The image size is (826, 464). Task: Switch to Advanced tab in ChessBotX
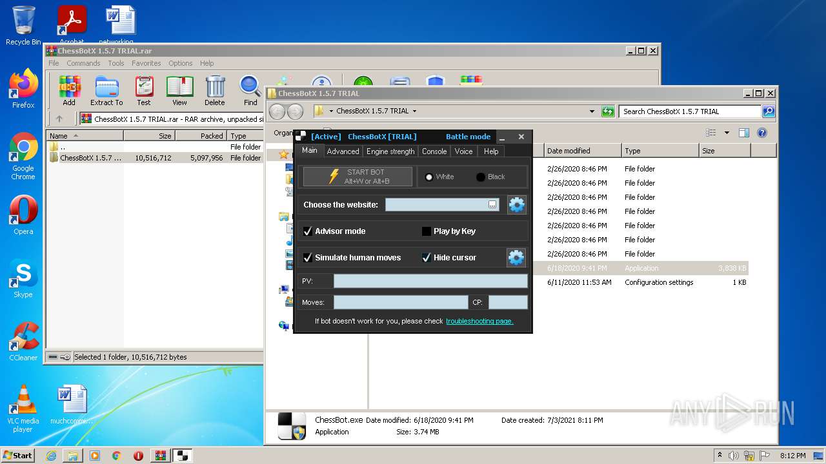coord(343,151)
